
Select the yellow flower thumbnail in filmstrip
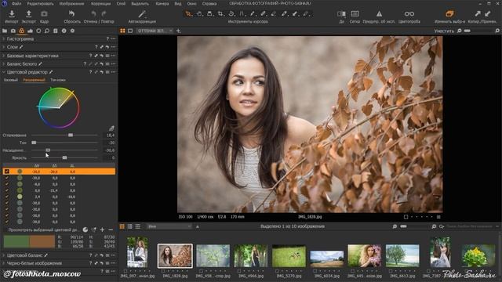(x=478, y=256)
